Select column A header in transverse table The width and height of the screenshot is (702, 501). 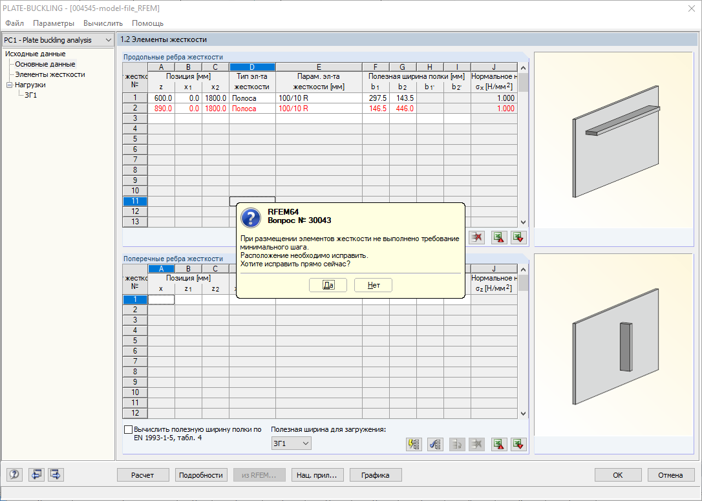coord(161,269)
